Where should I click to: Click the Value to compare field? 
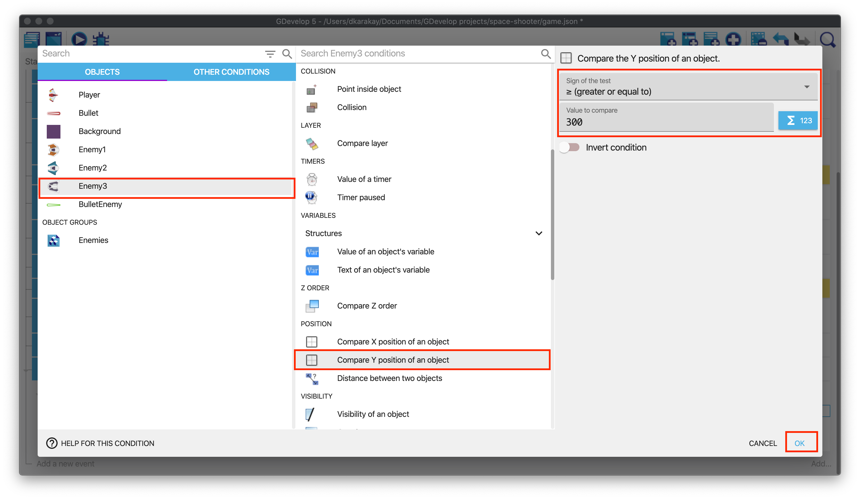tap(666, 122)
